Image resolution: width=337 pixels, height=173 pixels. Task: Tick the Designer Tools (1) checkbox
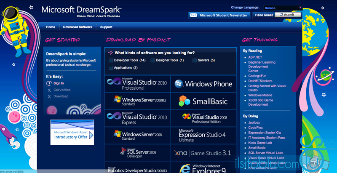click(152, 61)
